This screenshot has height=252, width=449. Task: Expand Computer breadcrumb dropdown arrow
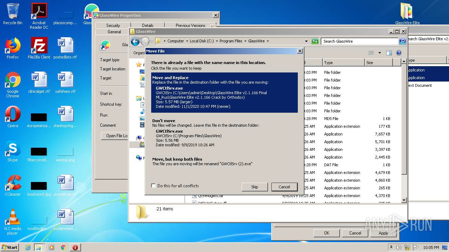tap(187, 41)
